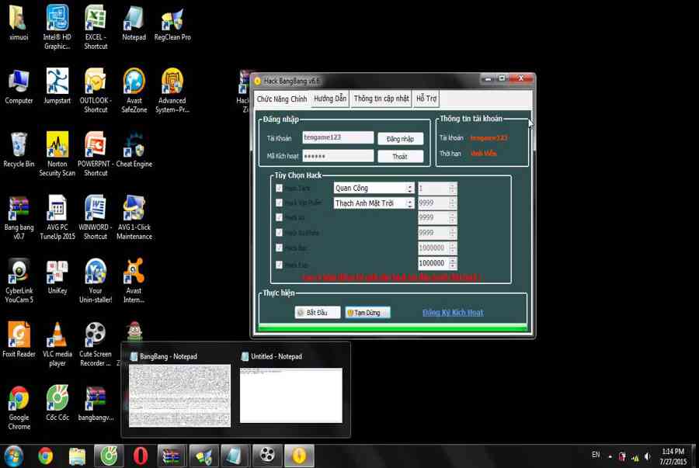Open the UniKey desktop icon

(x=57, y=272)
